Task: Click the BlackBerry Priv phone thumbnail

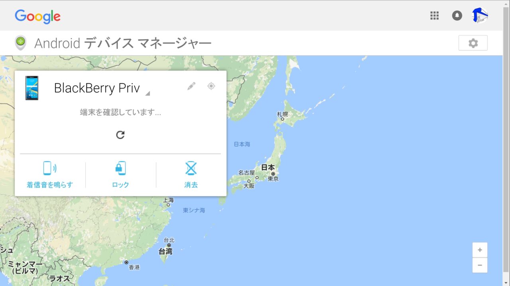Action: coord(31,88)
